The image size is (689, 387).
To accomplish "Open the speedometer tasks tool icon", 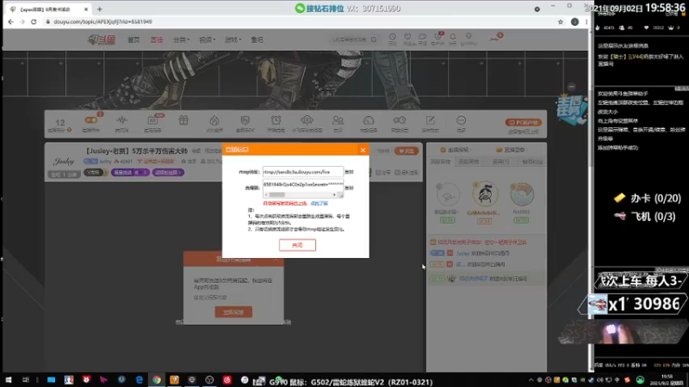I will [x=369, y=120].
